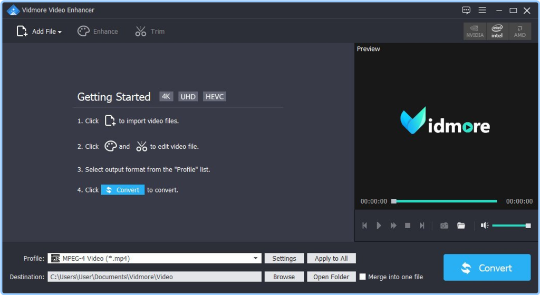
Task: Click palette icon in step 2
Action: pos(111,146)
